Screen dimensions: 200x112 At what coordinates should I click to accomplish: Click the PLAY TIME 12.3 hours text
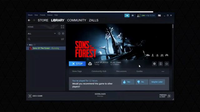pyautogui.click(x=116, y=63)
